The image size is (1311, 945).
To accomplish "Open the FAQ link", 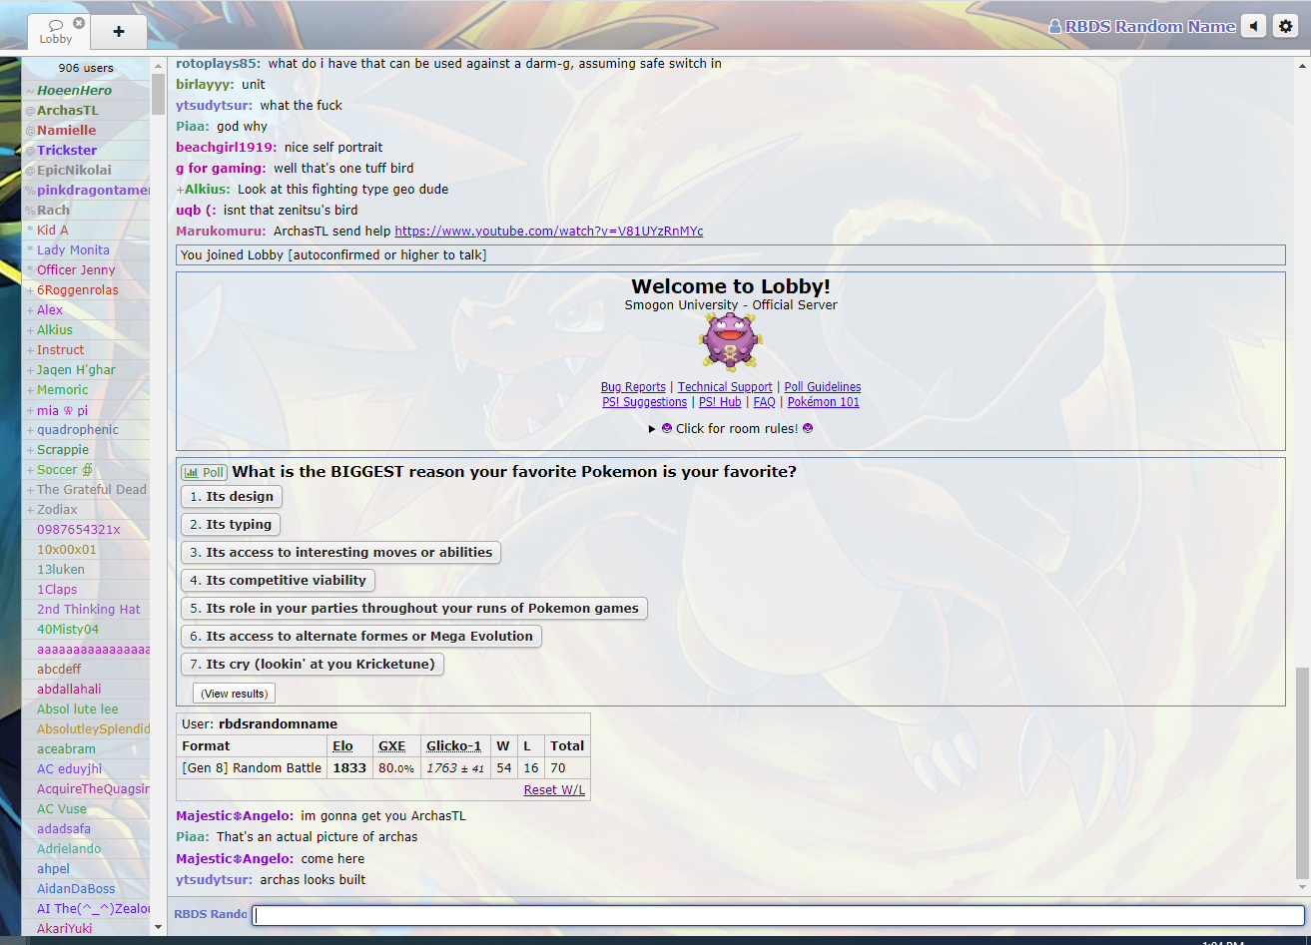I will [764, 402].
